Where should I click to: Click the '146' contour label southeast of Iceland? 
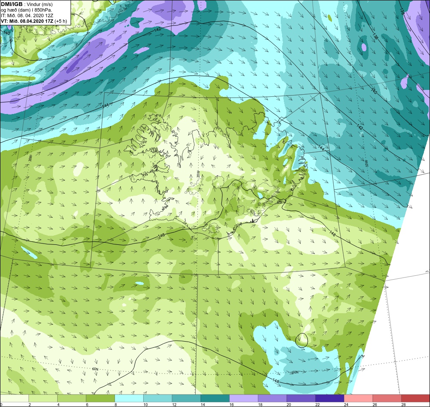(332, 233)
